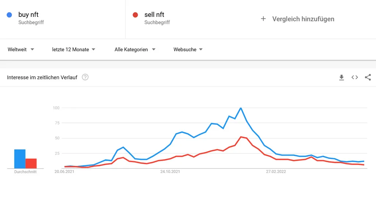Viewport: 376px width, 197px height.
Task: Click the 27.02.2022 date label on axis
Action: 276,171
